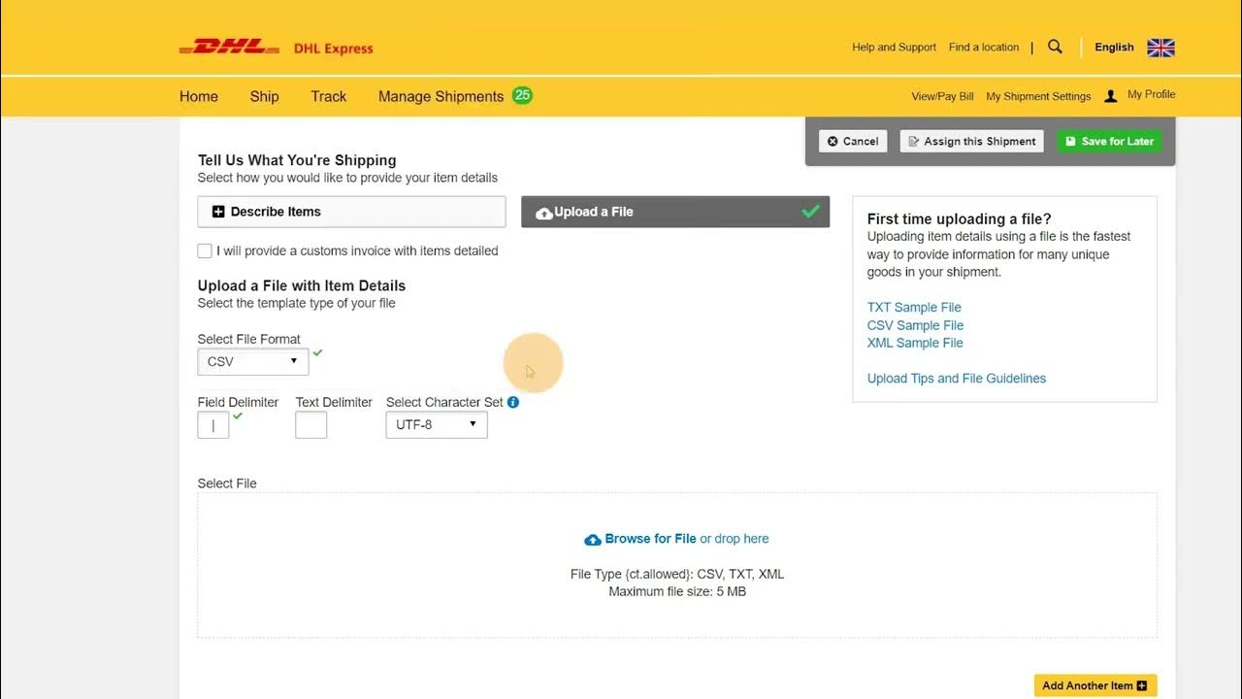1242x699 pixels.
Task: Click the Select Character Set info icon
Action: tap(513, 402)
